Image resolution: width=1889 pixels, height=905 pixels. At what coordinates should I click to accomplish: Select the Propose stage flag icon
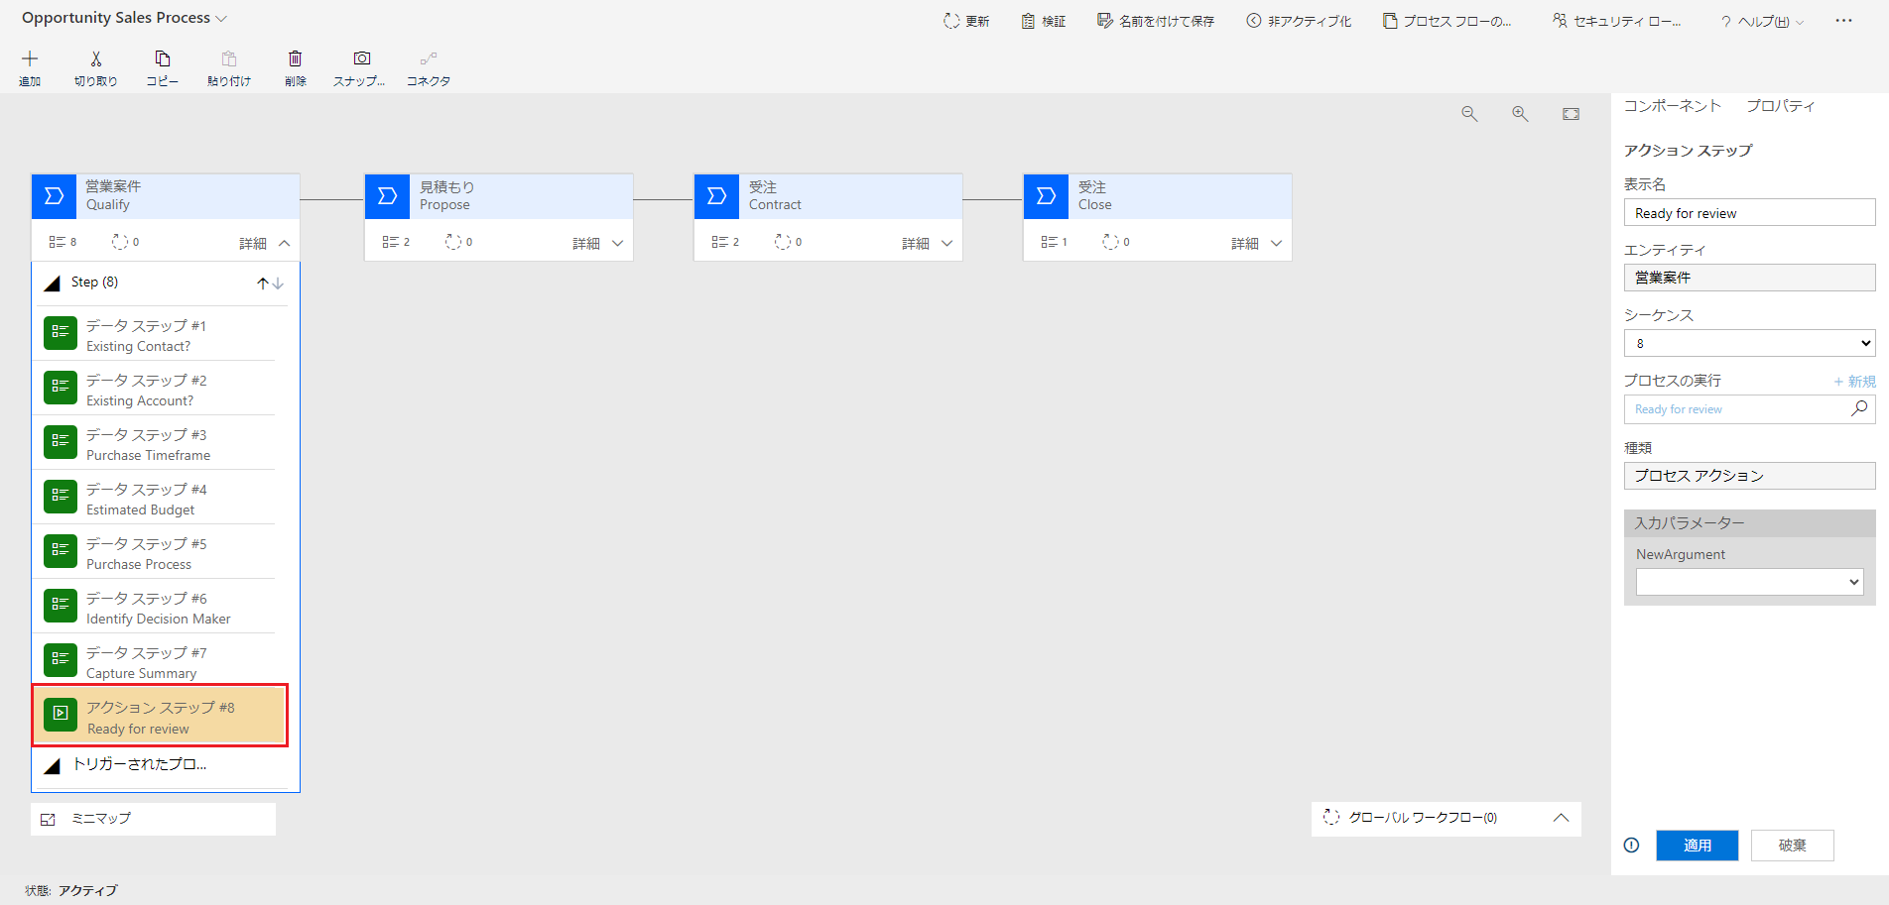(x=388, y=196)
